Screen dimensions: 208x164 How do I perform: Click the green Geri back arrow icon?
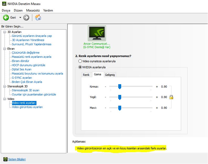click(6, 18)
